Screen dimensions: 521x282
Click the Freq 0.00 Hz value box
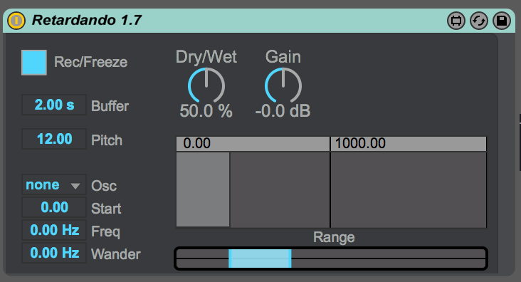(x=54, y=230)
